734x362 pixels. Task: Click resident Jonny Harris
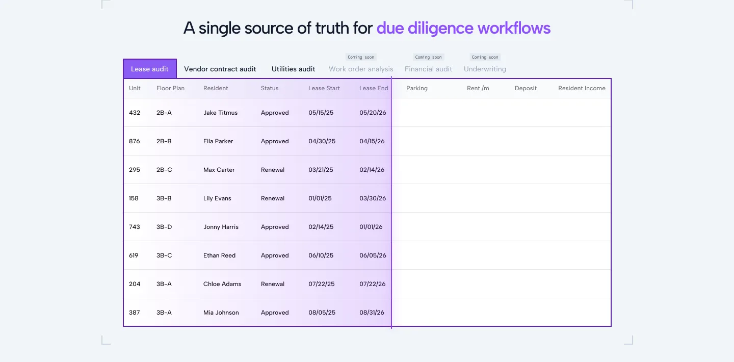point(221,227)
